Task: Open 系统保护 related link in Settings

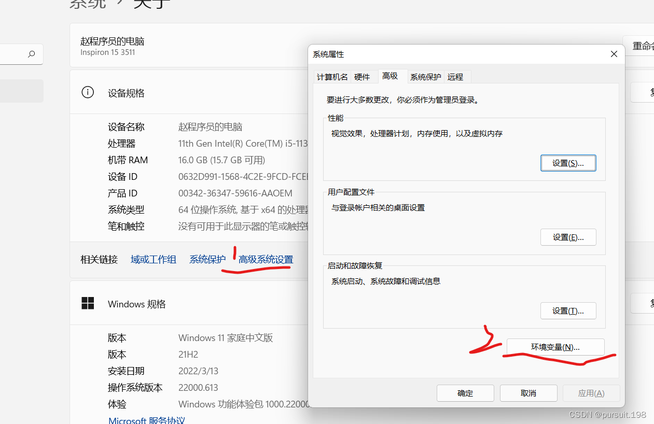Action: (x=207, y=259)
